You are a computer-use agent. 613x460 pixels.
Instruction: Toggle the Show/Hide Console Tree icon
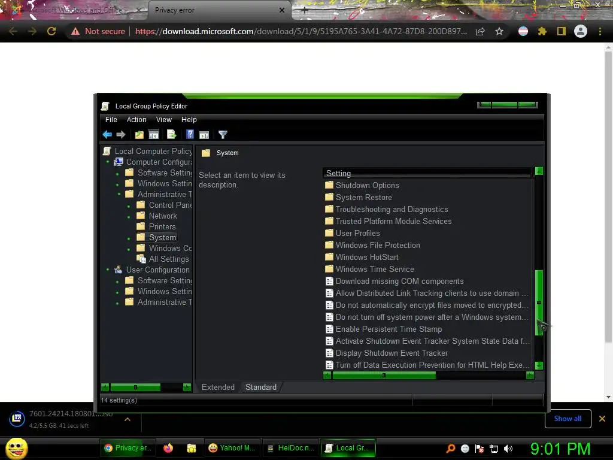coord(154,135)
